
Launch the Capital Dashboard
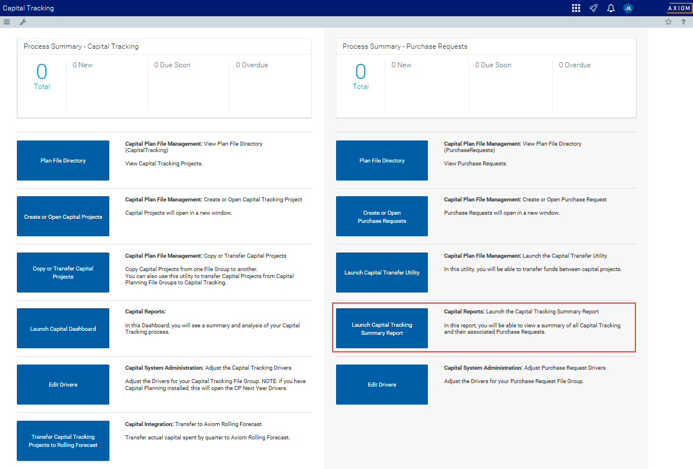coord(63,328)
